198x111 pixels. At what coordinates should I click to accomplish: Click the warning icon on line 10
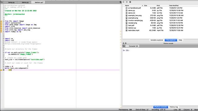pos(1,21)
